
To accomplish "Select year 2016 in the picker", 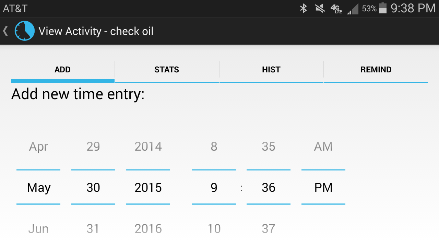I will (148, 229).
